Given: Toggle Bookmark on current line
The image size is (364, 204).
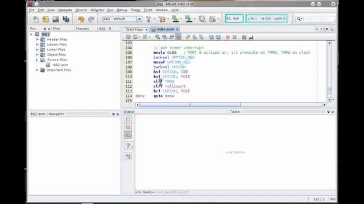Looking at the screenshot, I should click(201, 37).
